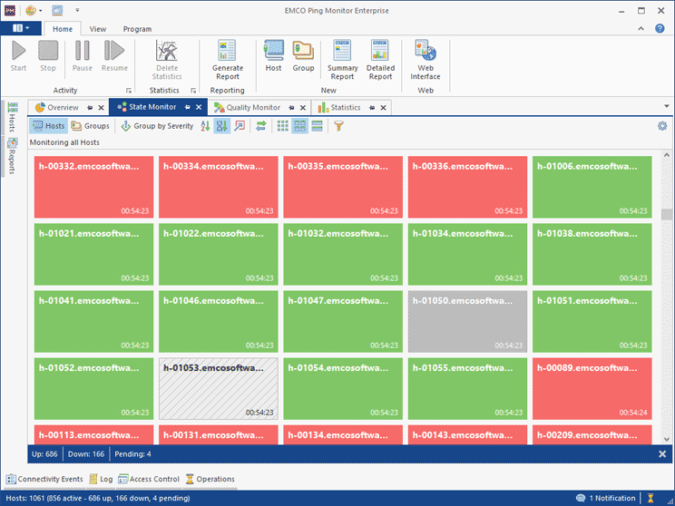Click the hourglass icon in status bar

click(x=651, y=498)
